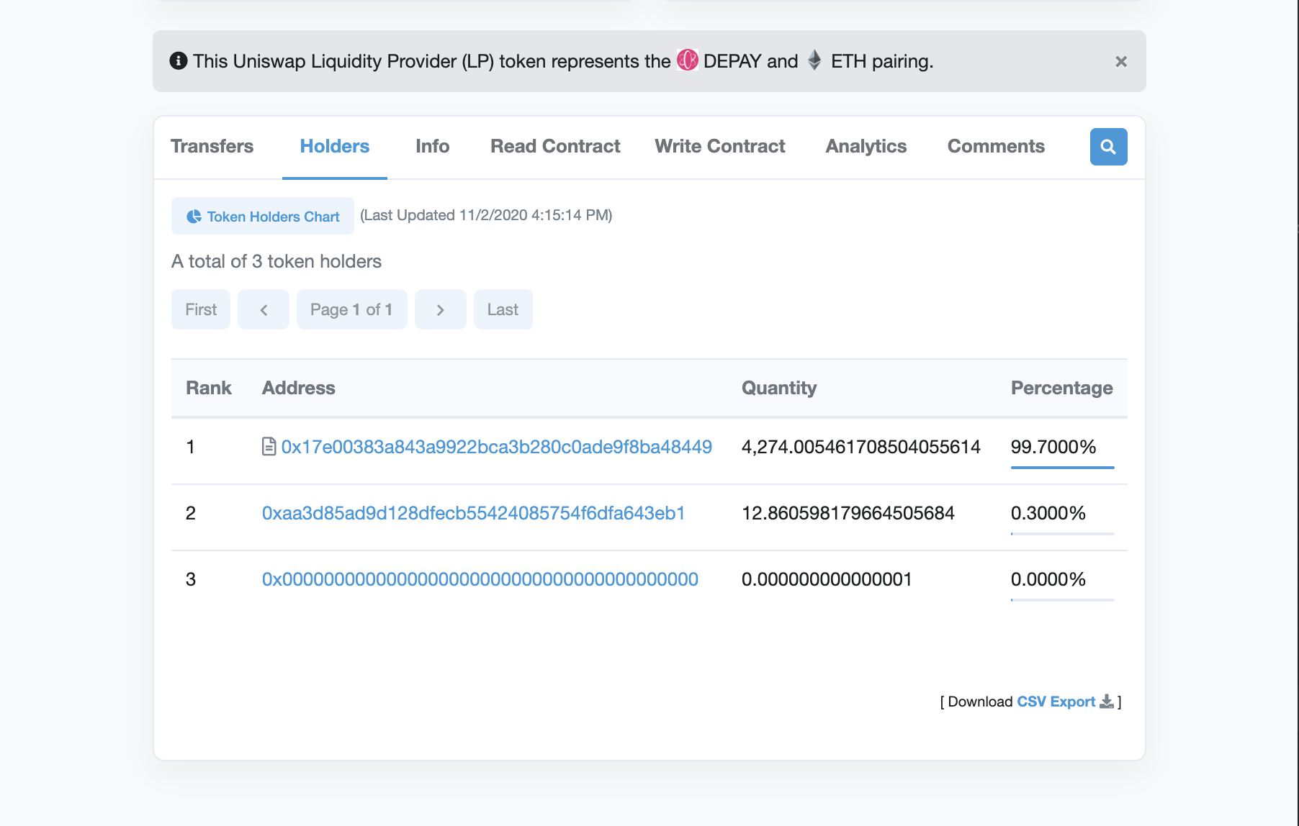Open the zero address holder link
The image size is (1299, 826).
coord(480,579)
